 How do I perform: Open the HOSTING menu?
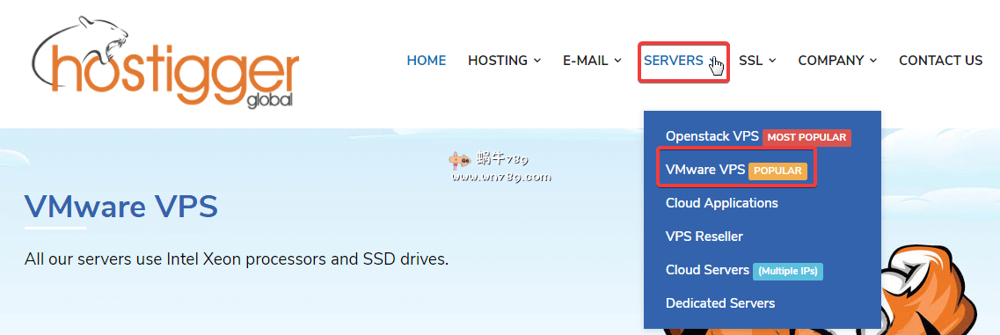[x=498, y=61]
